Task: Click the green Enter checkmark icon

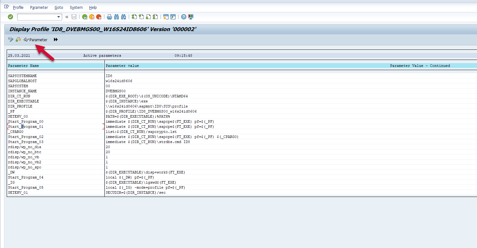Action: tap(10, 17)
